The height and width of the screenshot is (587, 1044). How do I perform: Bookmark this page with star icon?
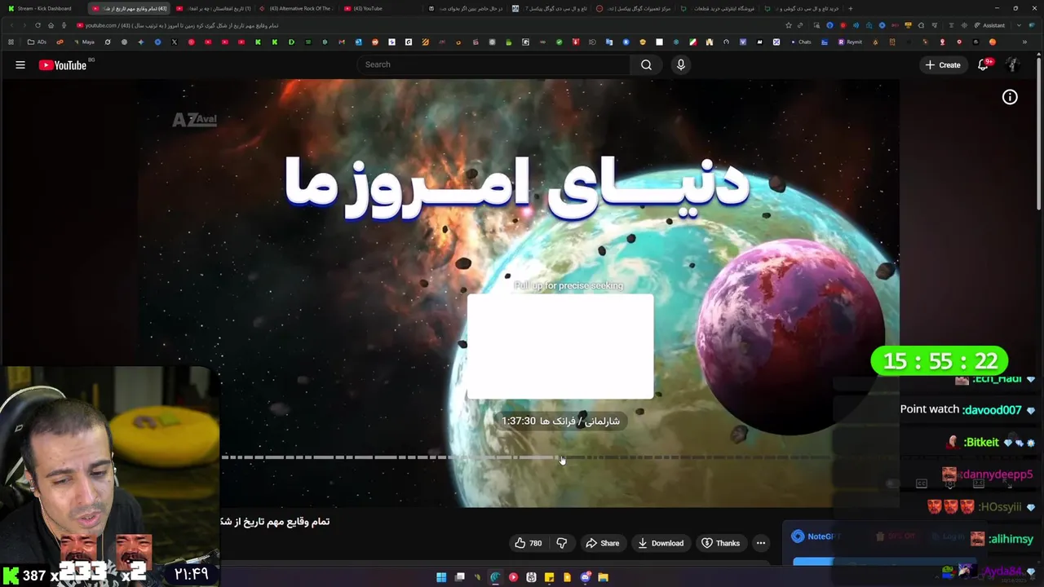click(789, 25)
